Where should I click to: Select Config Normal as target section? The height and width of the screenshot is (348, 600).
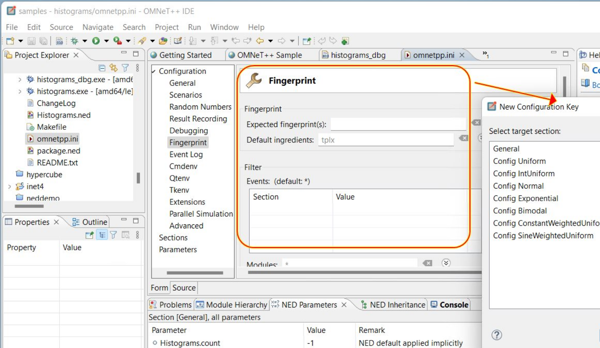[x=518, y=186]
